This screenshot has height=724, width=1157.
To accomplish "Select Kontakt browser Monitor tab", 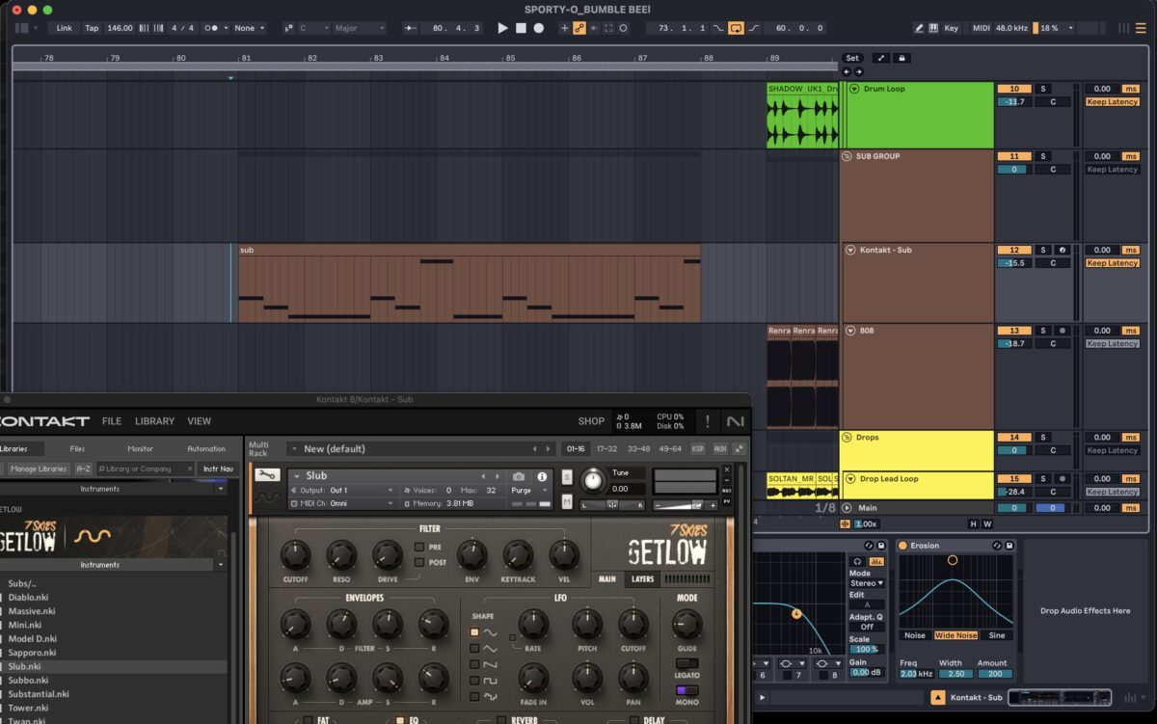I will (x=140, y=448).
